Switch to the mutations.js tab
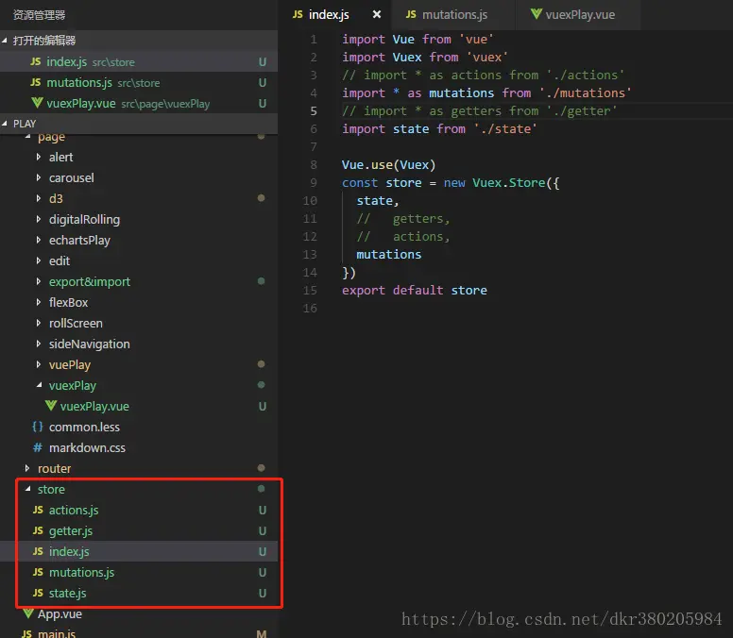The width and height of the screenshot is (733, 638). 453,14
